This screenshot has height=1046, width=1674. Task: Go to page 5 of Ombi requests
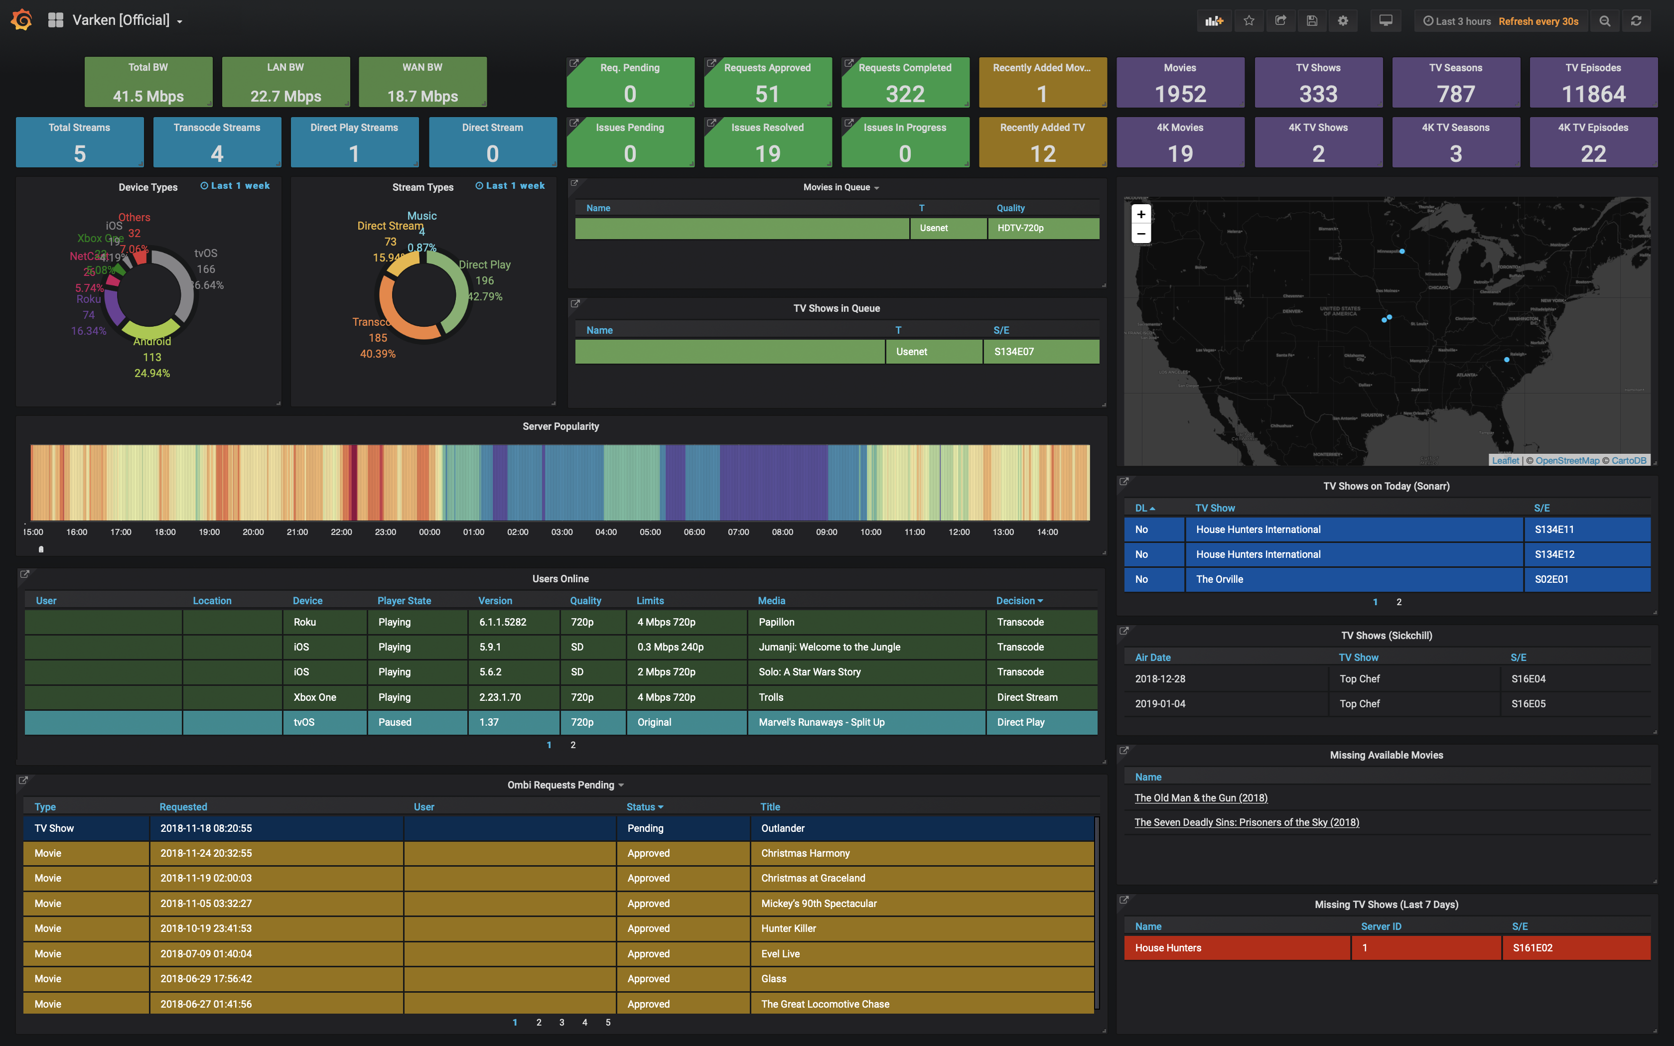(x=608, y=1023)
